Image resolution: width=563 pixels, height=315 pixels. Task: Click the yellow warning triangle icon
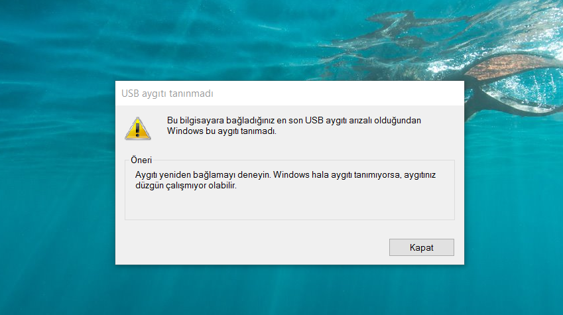coord(137,129)
